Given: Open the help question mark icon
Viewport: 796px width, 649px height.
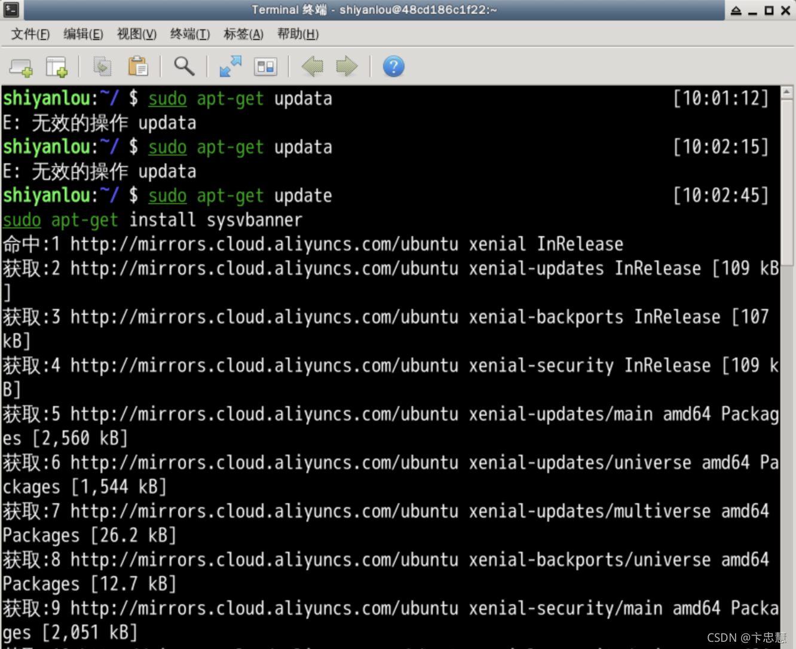Looking at the screenshot, I should [x=393, y=67].
